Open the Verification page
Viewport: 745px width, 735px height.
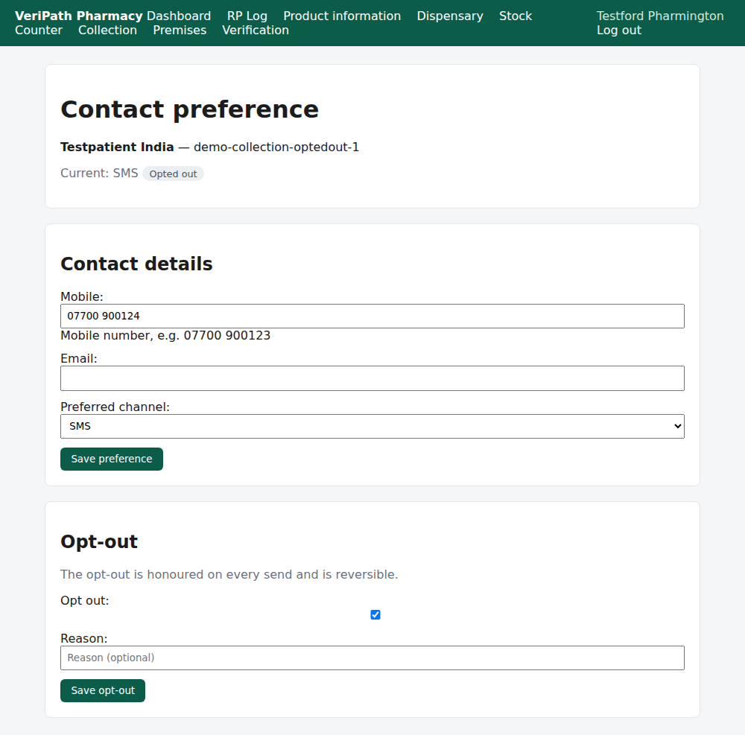click(x=256, y=30)
